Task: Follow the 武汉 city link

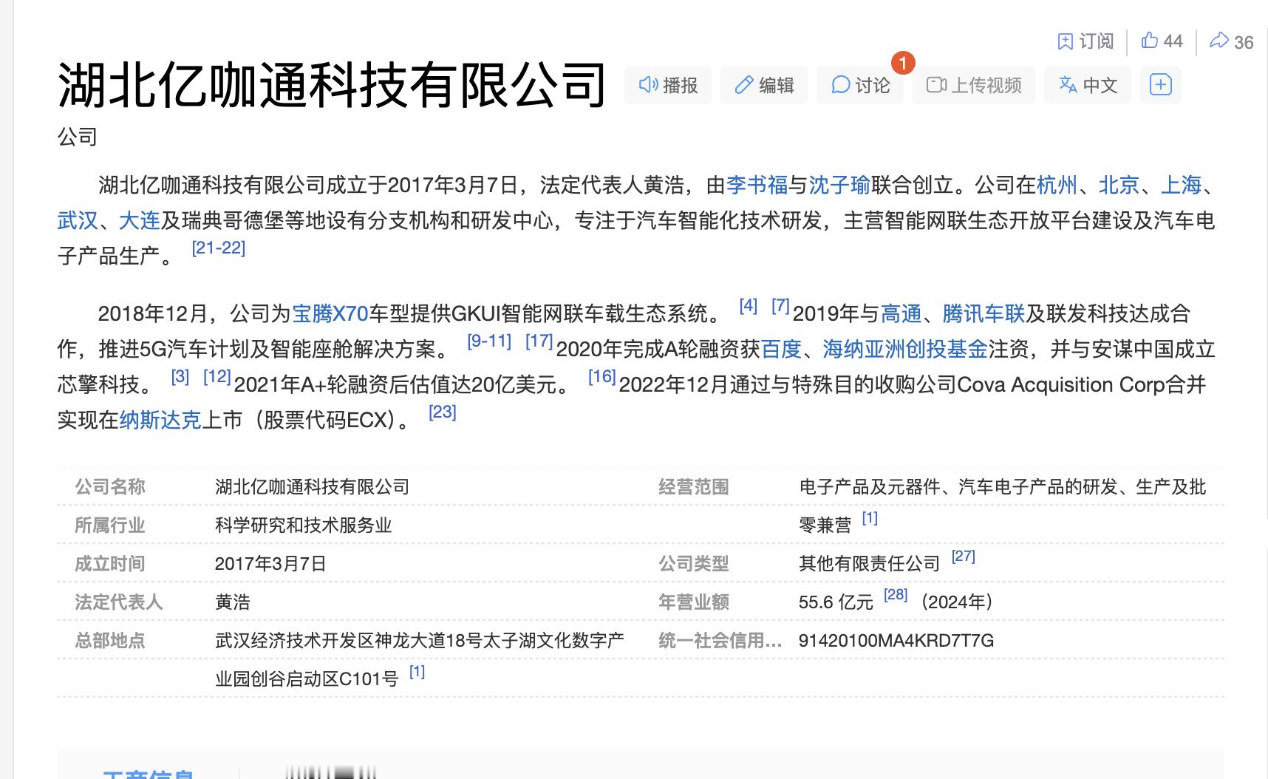Action: pos(78,220)
